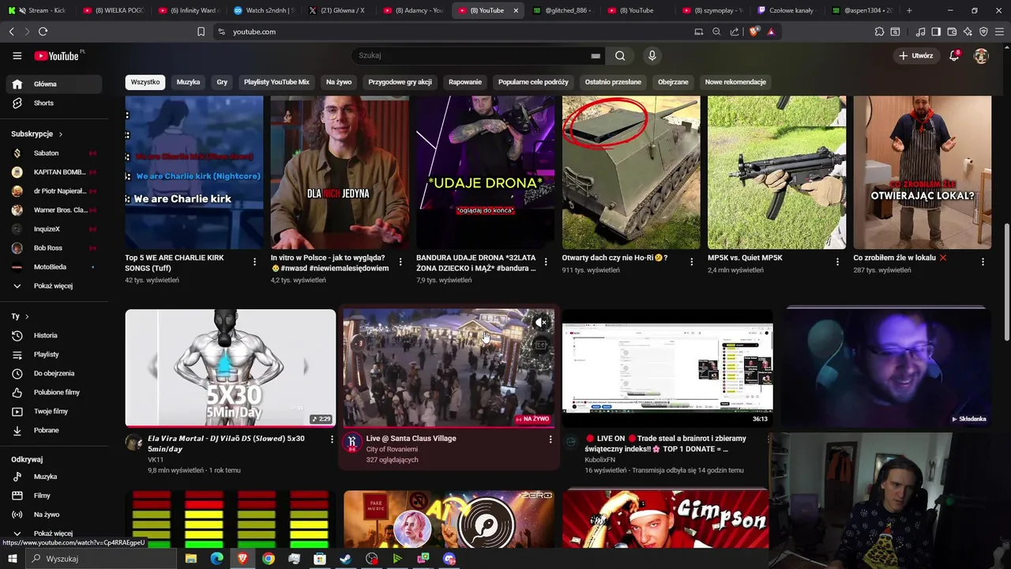Image resolution: width=1011 pixels, height=569 pixels.
Task: Open the KubolixFN channel link
Action: [x=600, y=459]
